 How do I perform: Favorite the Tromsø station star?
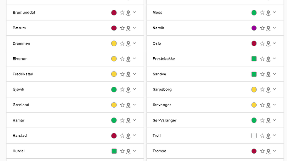(262, 151)
